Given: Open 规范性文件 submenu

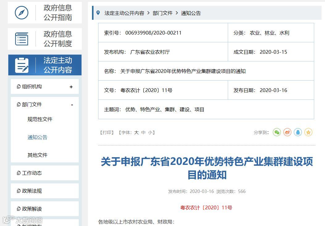Looking at the screenshot, I should [x=40, y=119].
